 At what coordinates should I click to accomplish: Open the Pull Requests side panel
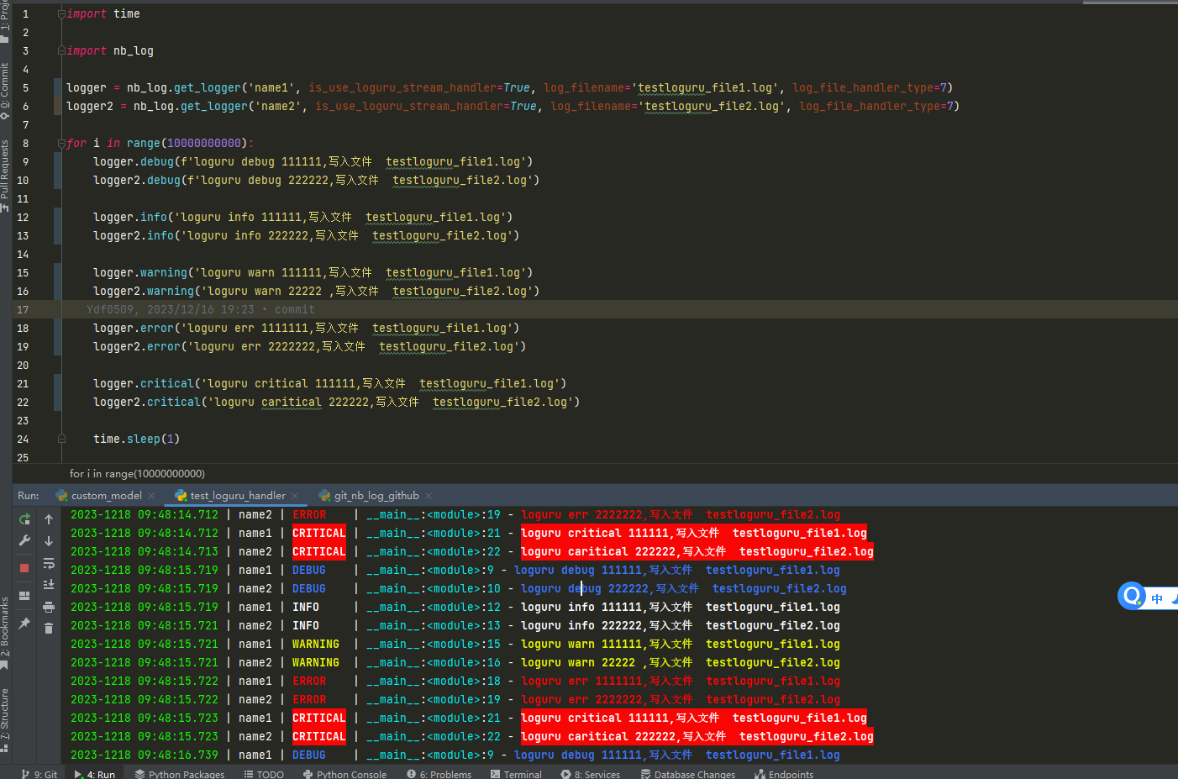pyautogui.click(x=5, y=175)
